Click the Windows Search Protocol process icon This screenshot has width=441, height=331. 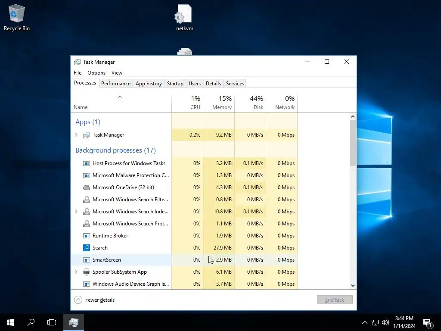click(x=86, y=224)
